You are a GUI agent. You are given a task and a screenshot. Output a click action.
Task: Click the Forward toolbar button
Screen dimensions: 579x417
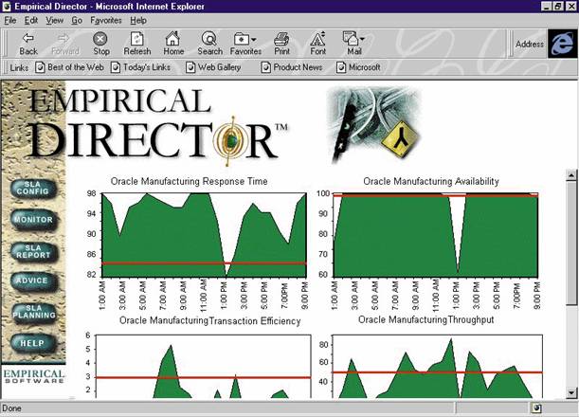(65, 44)
